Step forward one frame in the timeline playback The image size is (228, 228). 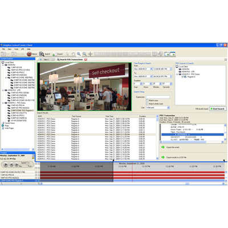pyautogui.click(x=17, y=165)
